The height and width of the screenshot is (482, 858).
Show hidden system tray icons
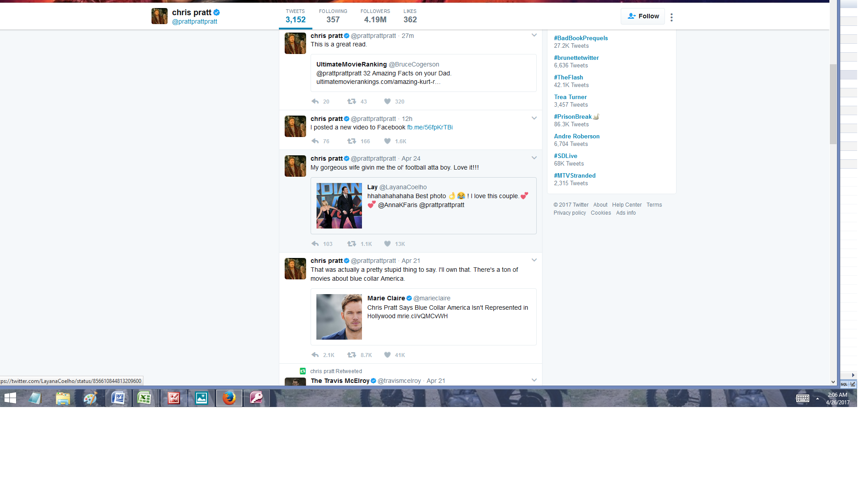point(817,399)
